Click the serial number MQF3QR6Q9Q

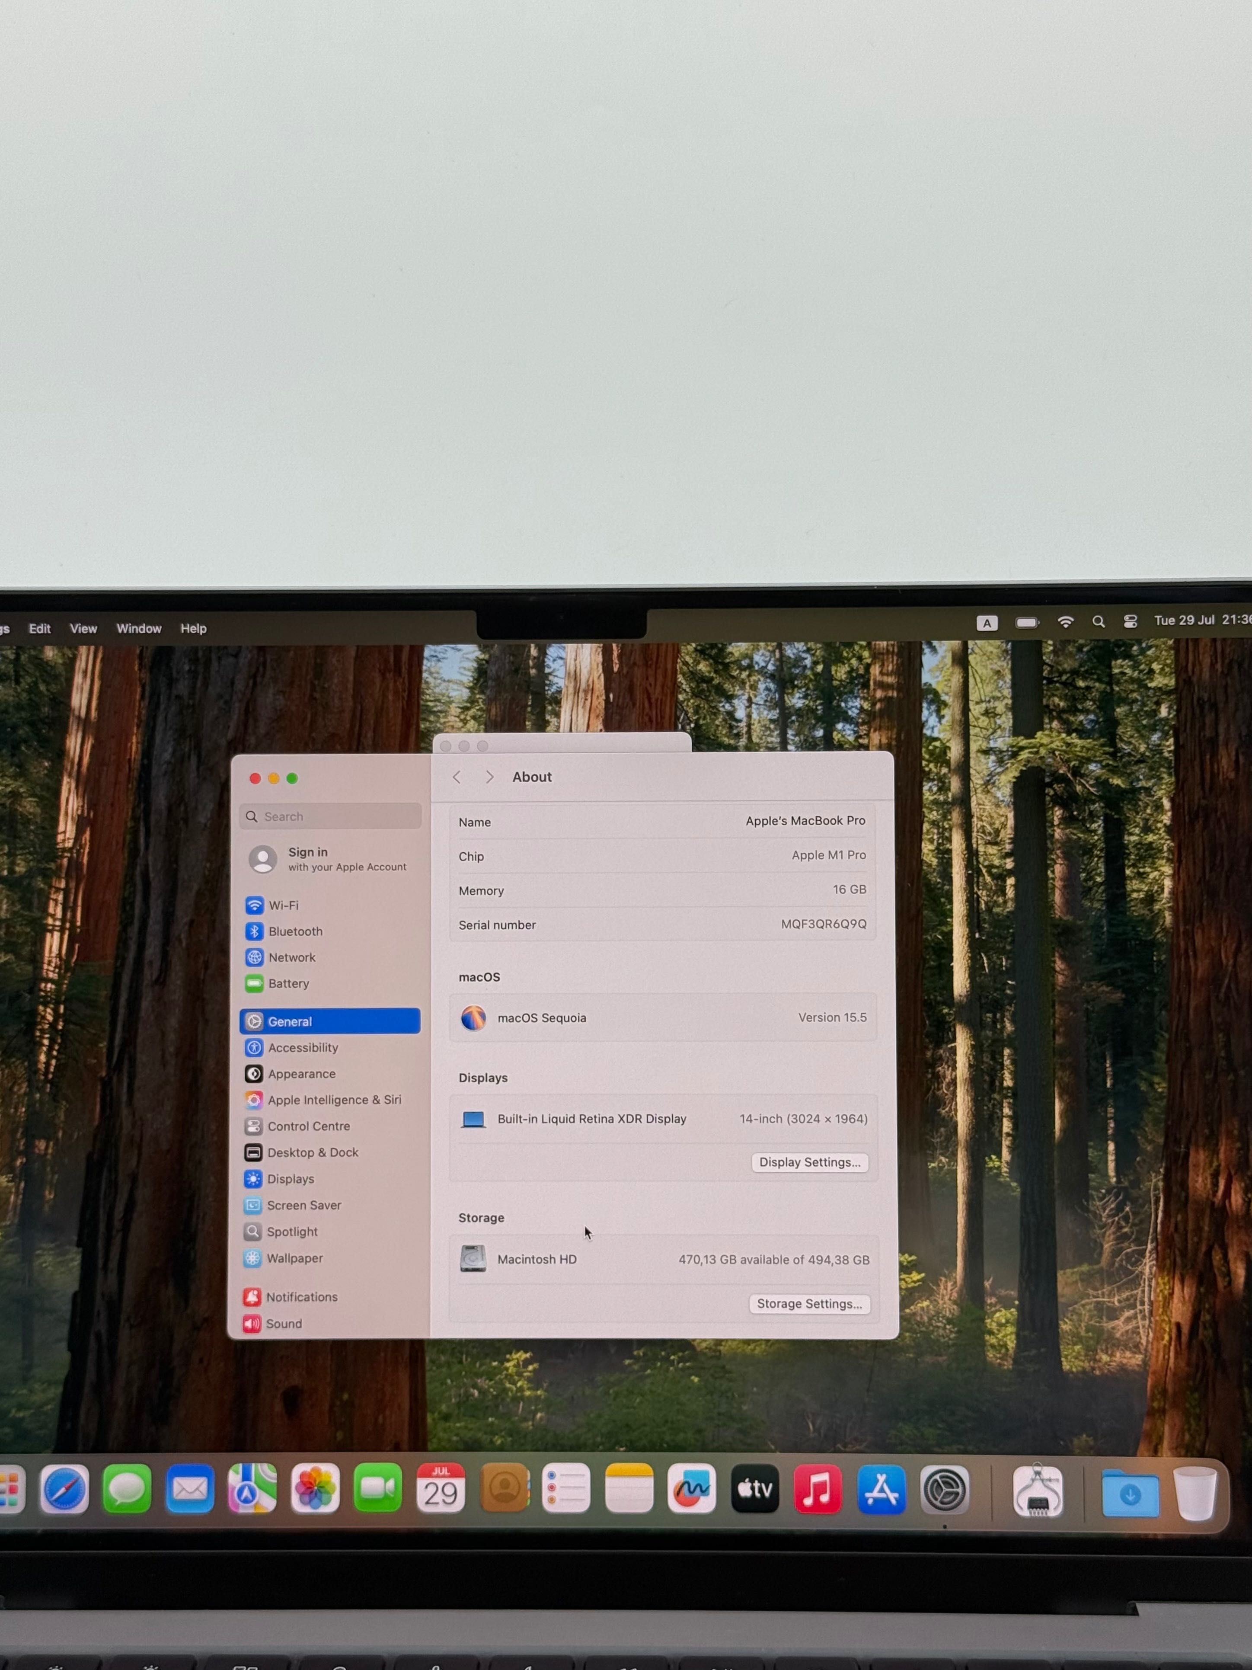tap(823, 924)
